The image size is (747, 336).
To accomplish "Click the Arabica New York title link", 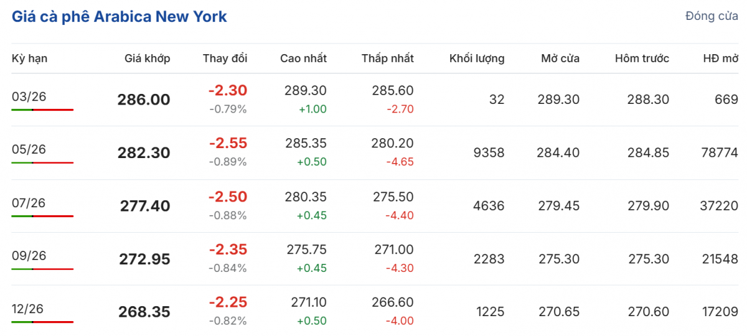I will coord(120,17).
